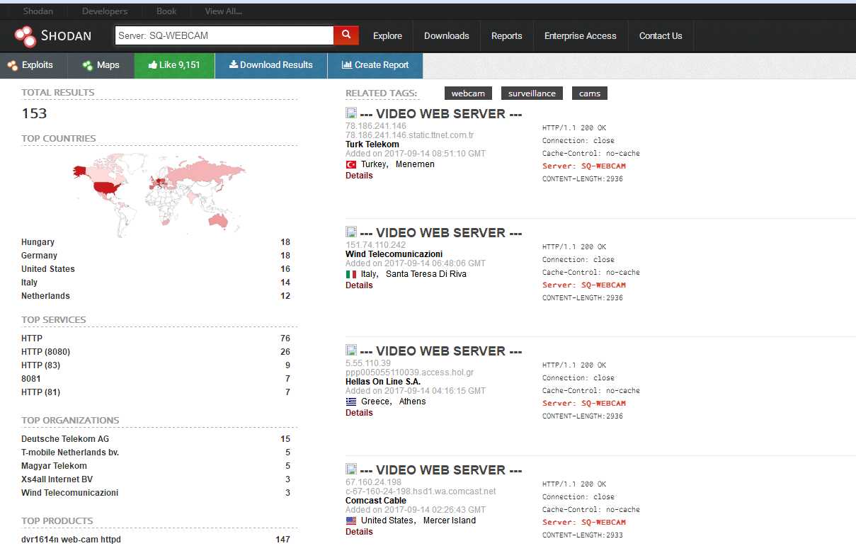Select Book in top bar
Screen dimensions: 856x546
pyautogui.click(x=166, y=11)
